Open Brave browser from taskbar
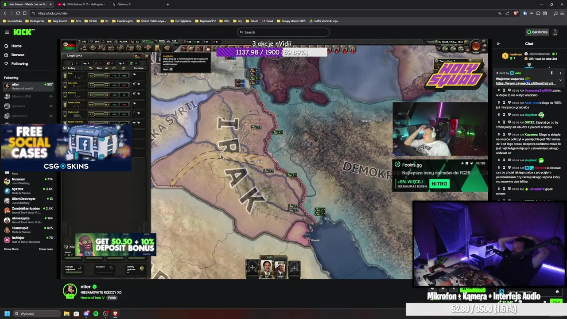 click(x=115, y=314)
